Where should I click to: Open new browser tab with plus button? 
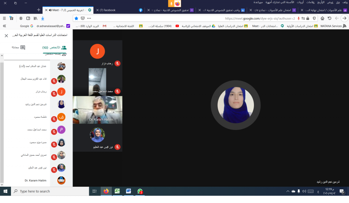pos(39,10)
